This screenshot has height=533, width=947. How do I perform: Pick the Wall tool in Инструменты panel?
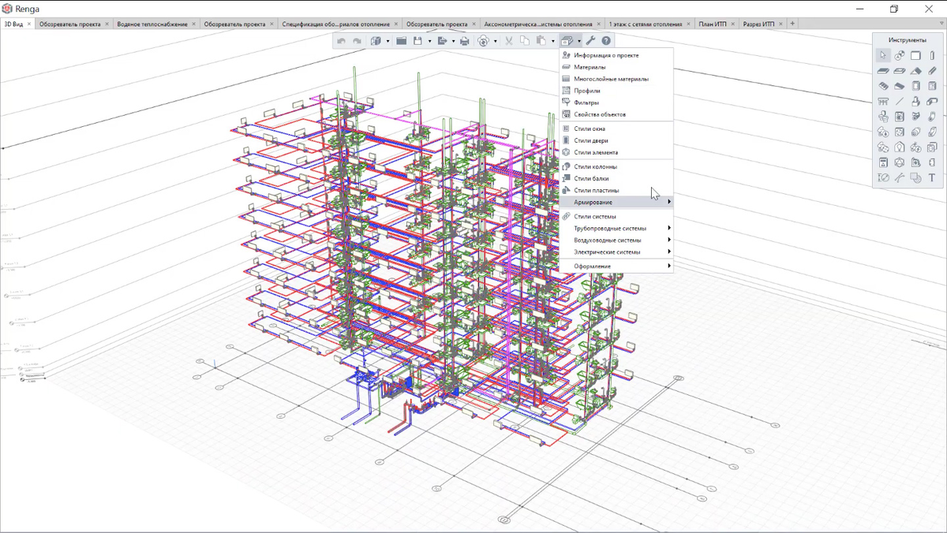pyautogui.click(x=915, y=55)
